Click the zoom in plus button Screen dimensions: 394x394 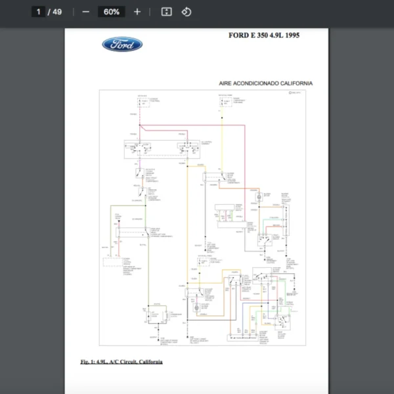pos(137,12)
